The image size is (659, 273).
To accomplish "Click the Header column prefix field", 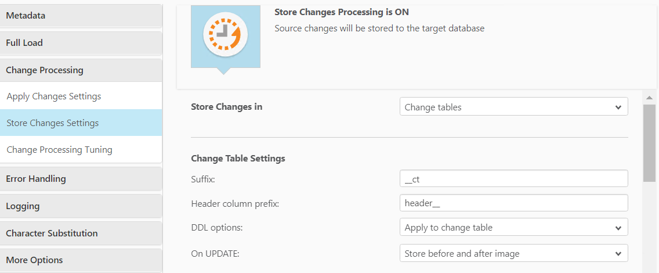I will (x=513, y=203).
